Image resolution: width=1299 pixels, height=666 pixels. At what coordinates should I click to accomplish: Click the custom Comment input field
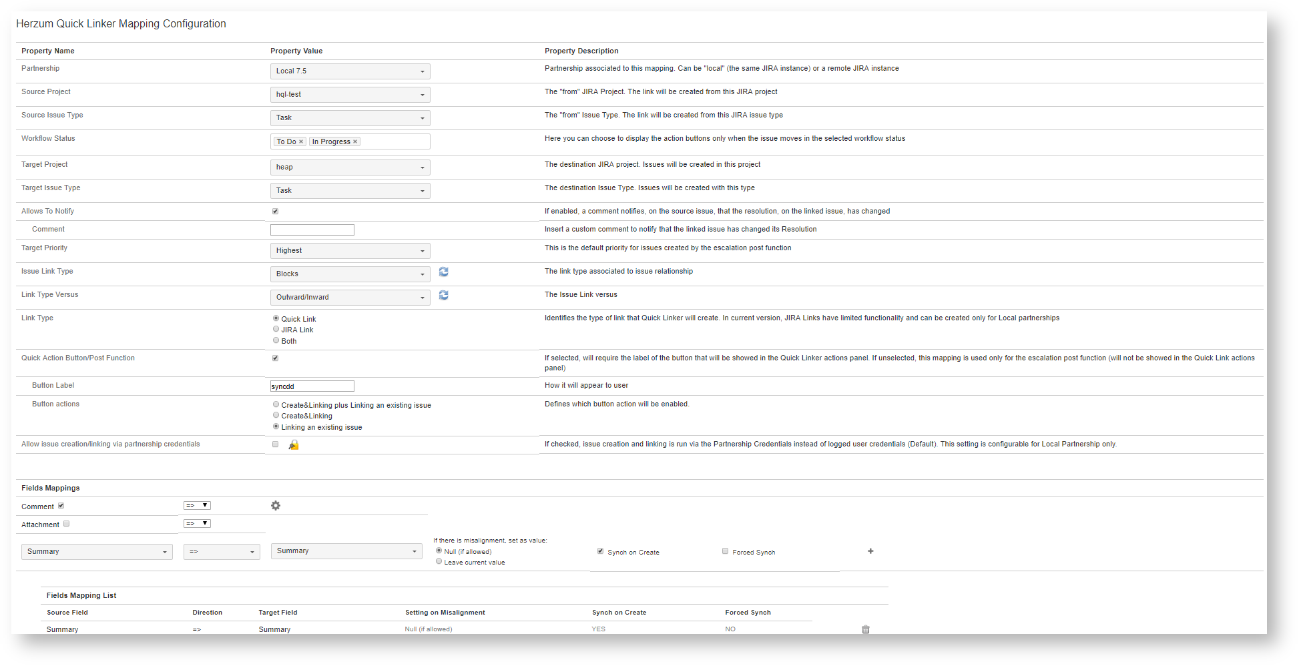[x=312, y=230]
